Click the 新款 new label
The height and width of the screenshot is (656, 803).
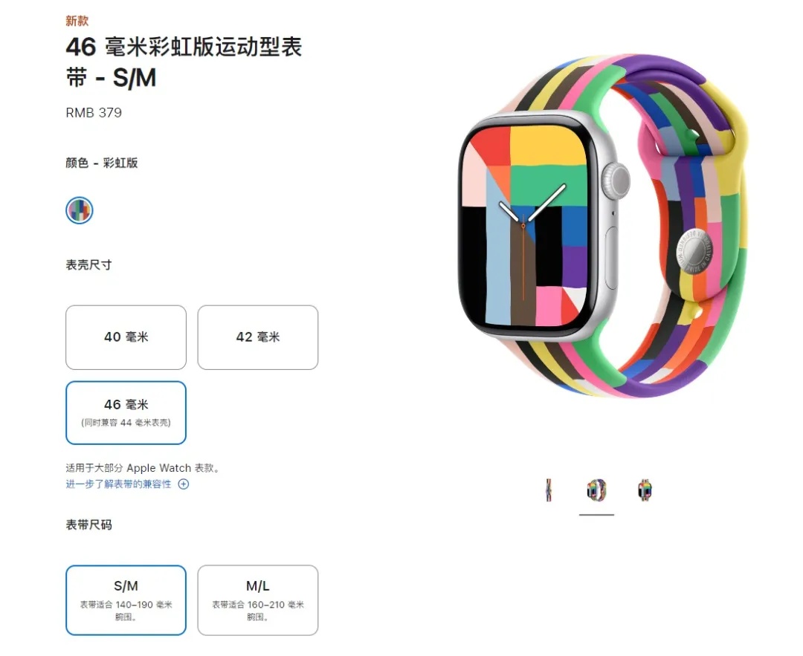coord(77,21)
